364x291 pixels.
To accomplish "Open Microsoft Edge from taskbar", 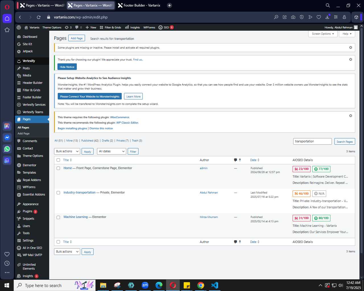I will (x=159, y=285).
